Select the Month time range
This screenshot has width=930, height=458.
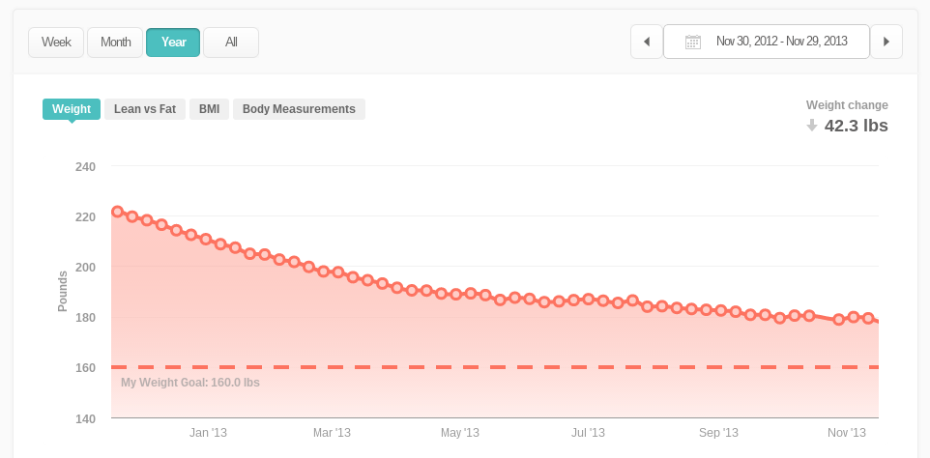tap(115, 43)
